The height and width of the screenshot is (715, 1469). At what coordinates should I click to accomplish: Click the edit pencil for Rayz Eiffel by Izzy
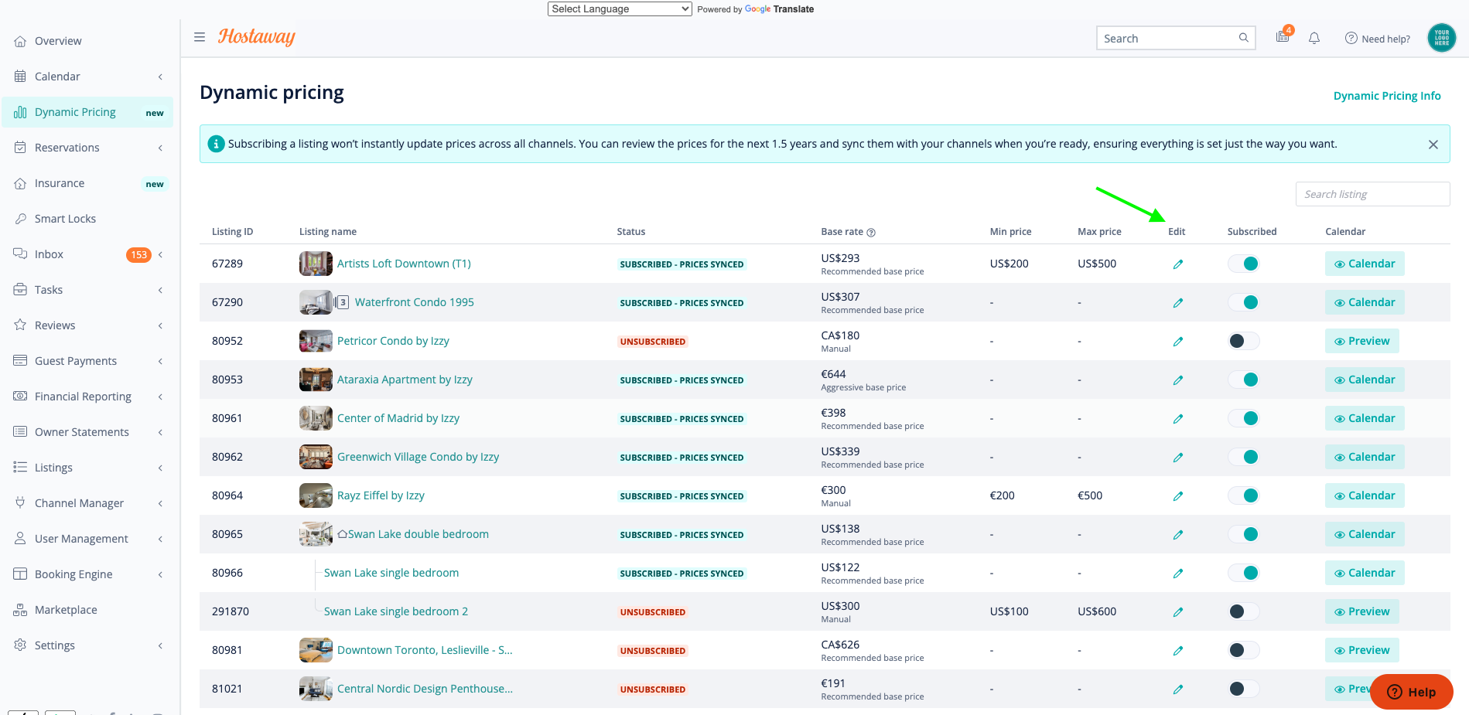pyautogui.click(x=1177, y=496)
